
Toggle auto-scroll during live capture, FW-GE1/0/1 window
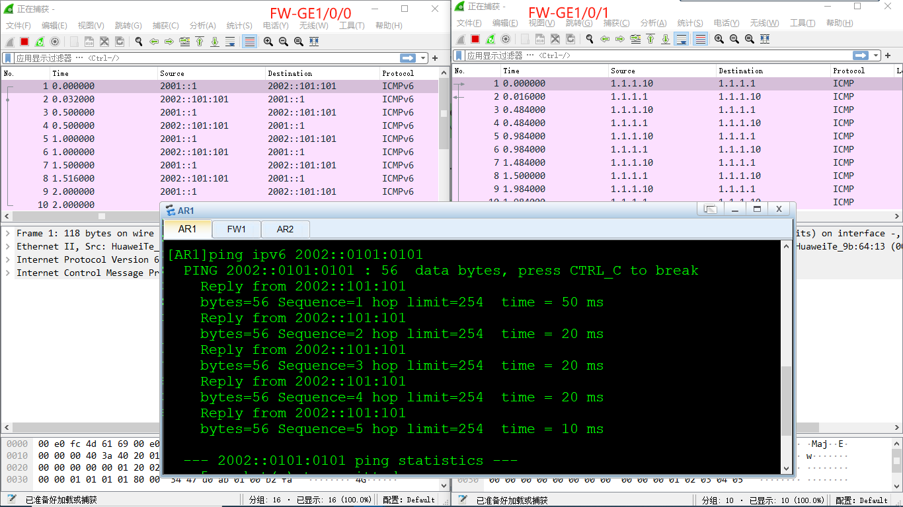682,39
